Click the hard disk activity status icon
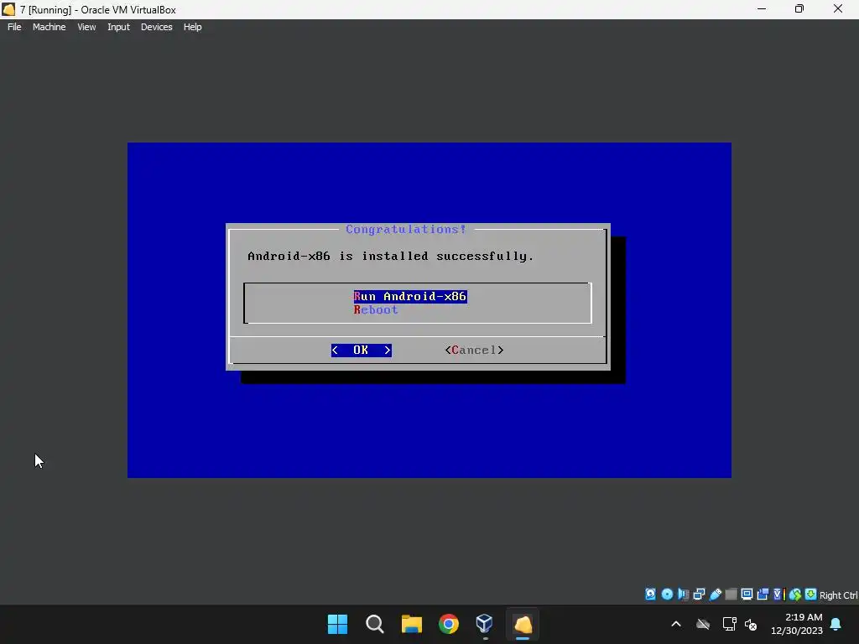Screen dimensions: 859x644 650,595
